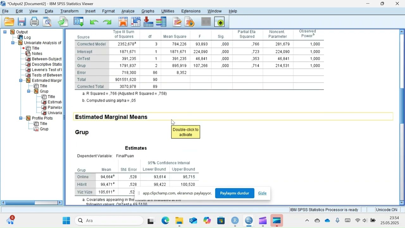Click outline pane scroll right arrow
This screenshot has width=405, height=228.
59,203
